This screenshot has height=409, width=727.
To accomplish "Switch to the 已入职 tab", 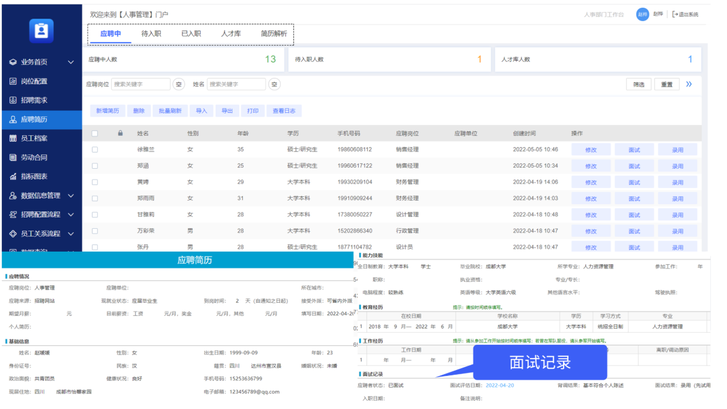I will (191, 34).
